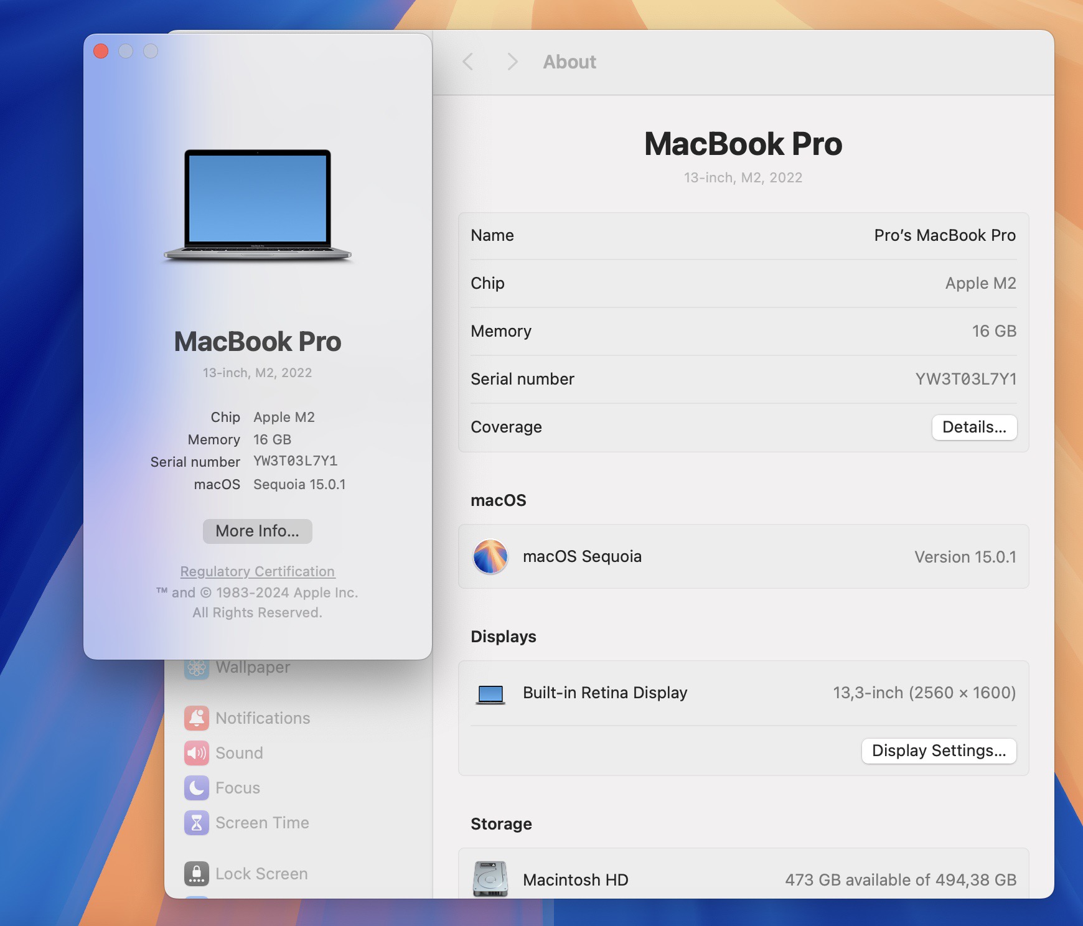Select the Focus moon icon in sidebar
The image size is (1083, 926).
[197, 788]
